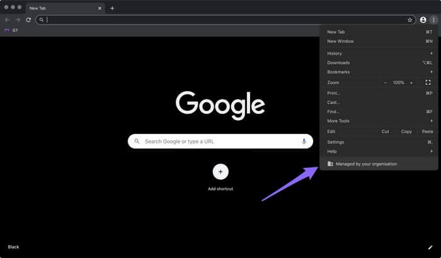The image size is (441, 258).
Task: Expand the More Tools submenu
Action: pyautogui.click(x=378, y=121)
